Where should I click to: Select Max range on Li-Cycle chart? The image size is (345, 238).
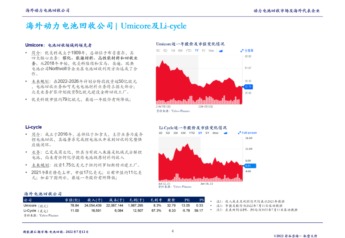215,133
